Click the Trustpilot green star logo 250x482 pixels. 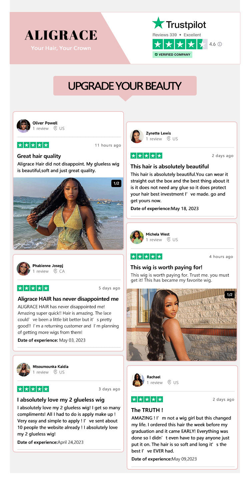tap(158, 23)
